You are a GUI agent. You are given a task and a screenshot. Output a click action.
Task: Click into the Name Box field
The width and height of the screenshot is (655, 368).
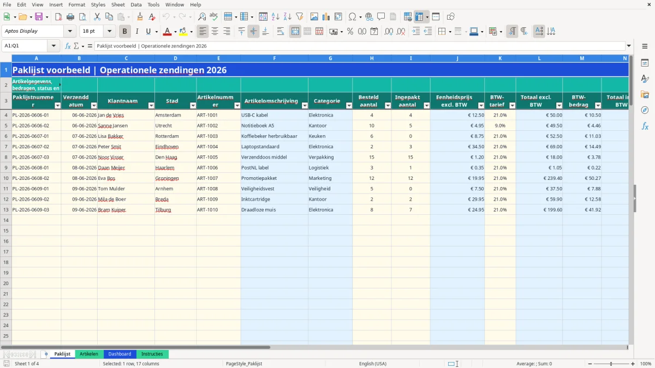(x=25, y=46)
